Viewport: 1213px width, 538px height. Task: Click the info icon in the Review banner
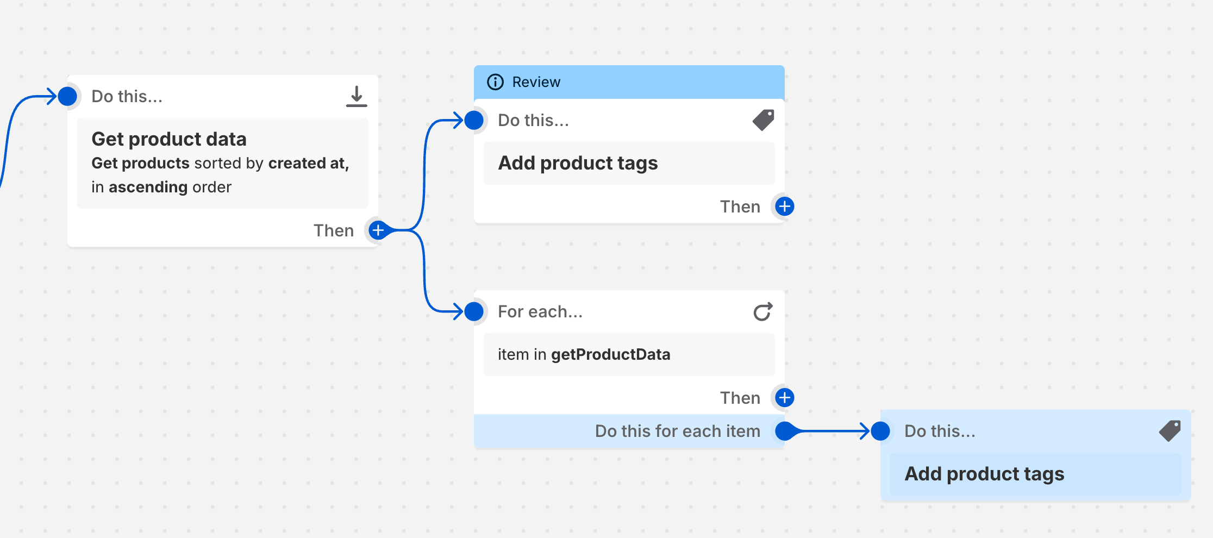(495, 82)
